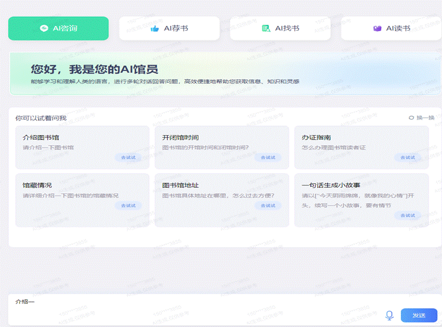Click the text 请详细介绍一下图书馆的馆藏情况
Viewport: 442px width, 327px height.
(x=71, y=195)
